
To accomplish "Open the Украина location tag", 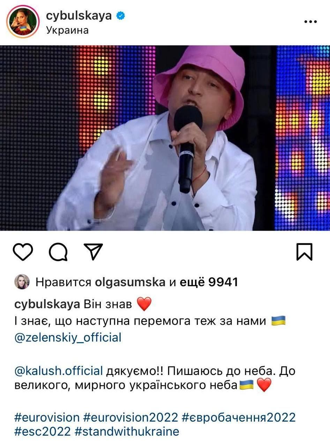I will (x=67, y=30).
